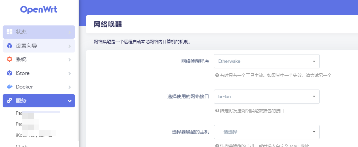Click the Docker whale icon
Image resolution: width=358 pixels, height=147 pixels.
pyautogui.click(x=10, y=87)
